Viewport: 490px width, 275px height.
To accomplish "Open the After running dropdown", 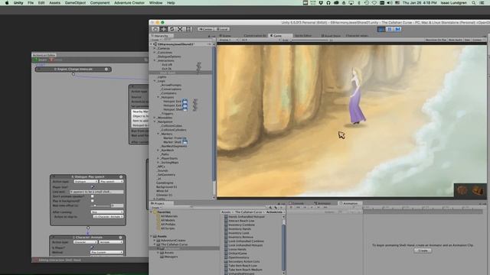I will (x=107, y=212).
